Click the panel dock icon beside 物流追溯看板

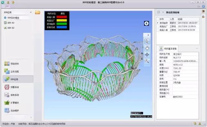point(159,12)
